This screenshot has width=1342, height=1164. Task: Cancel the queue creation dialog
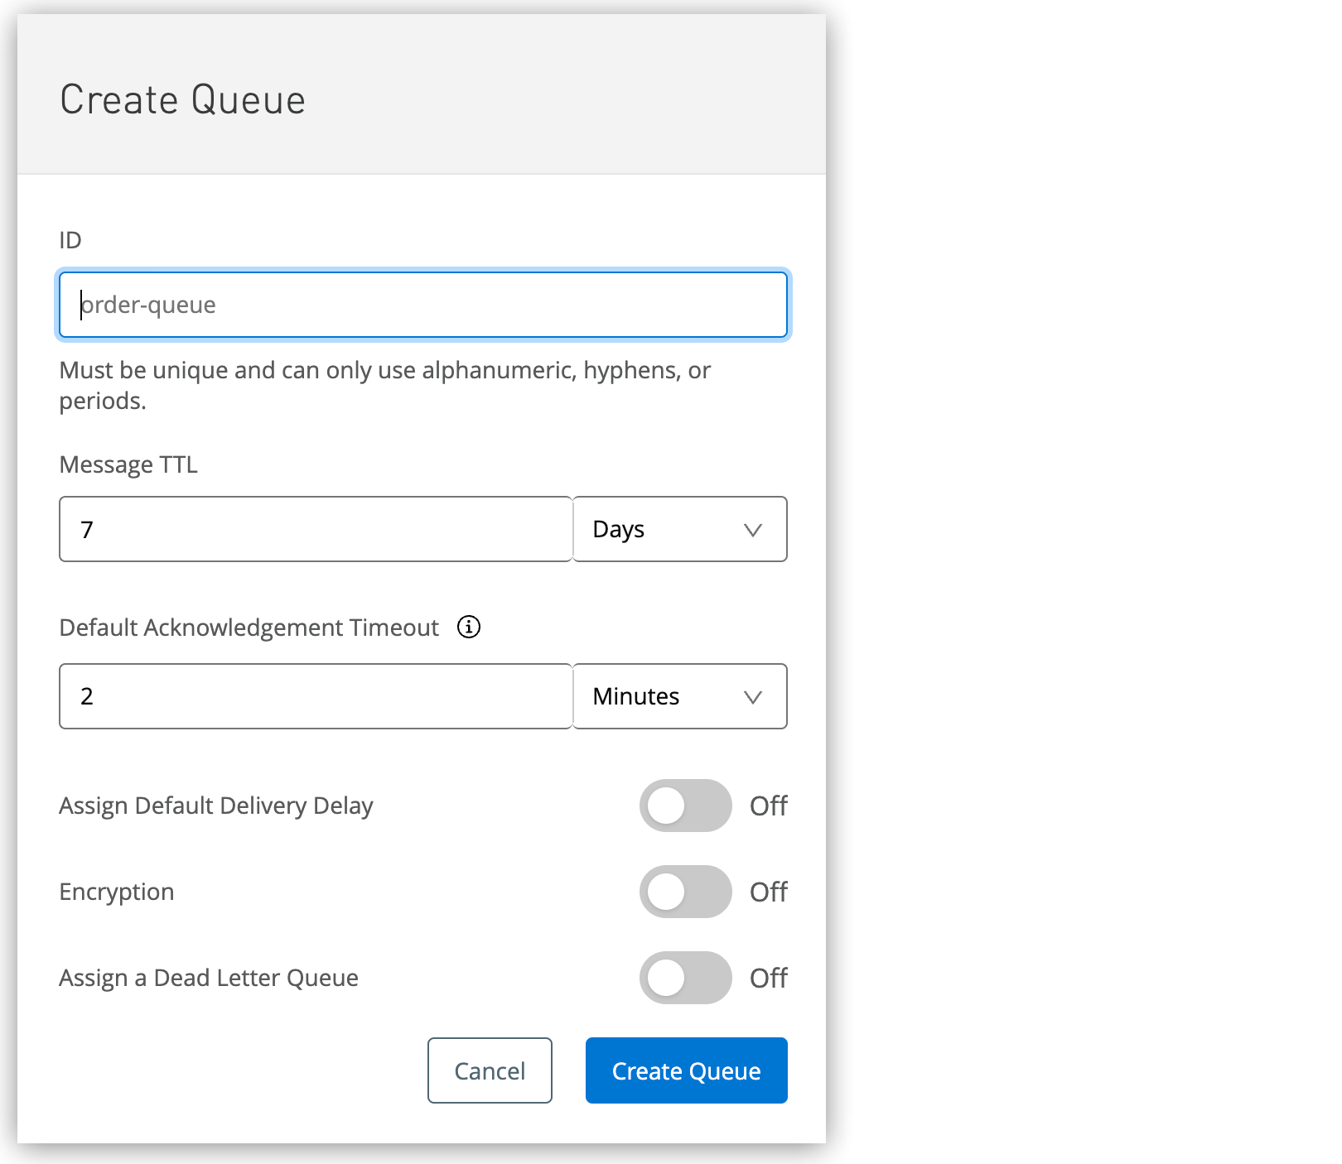[490, 1070]
